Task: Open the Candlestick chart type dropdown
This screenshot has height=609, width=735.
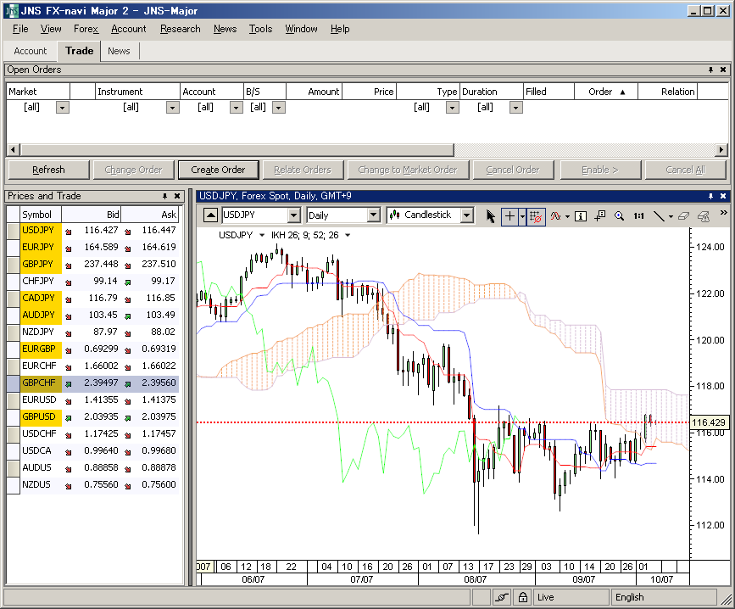Action: pos(466,215)
